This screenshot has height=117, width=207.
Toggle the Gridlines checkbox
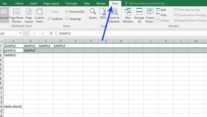click(x=49, y=19)
